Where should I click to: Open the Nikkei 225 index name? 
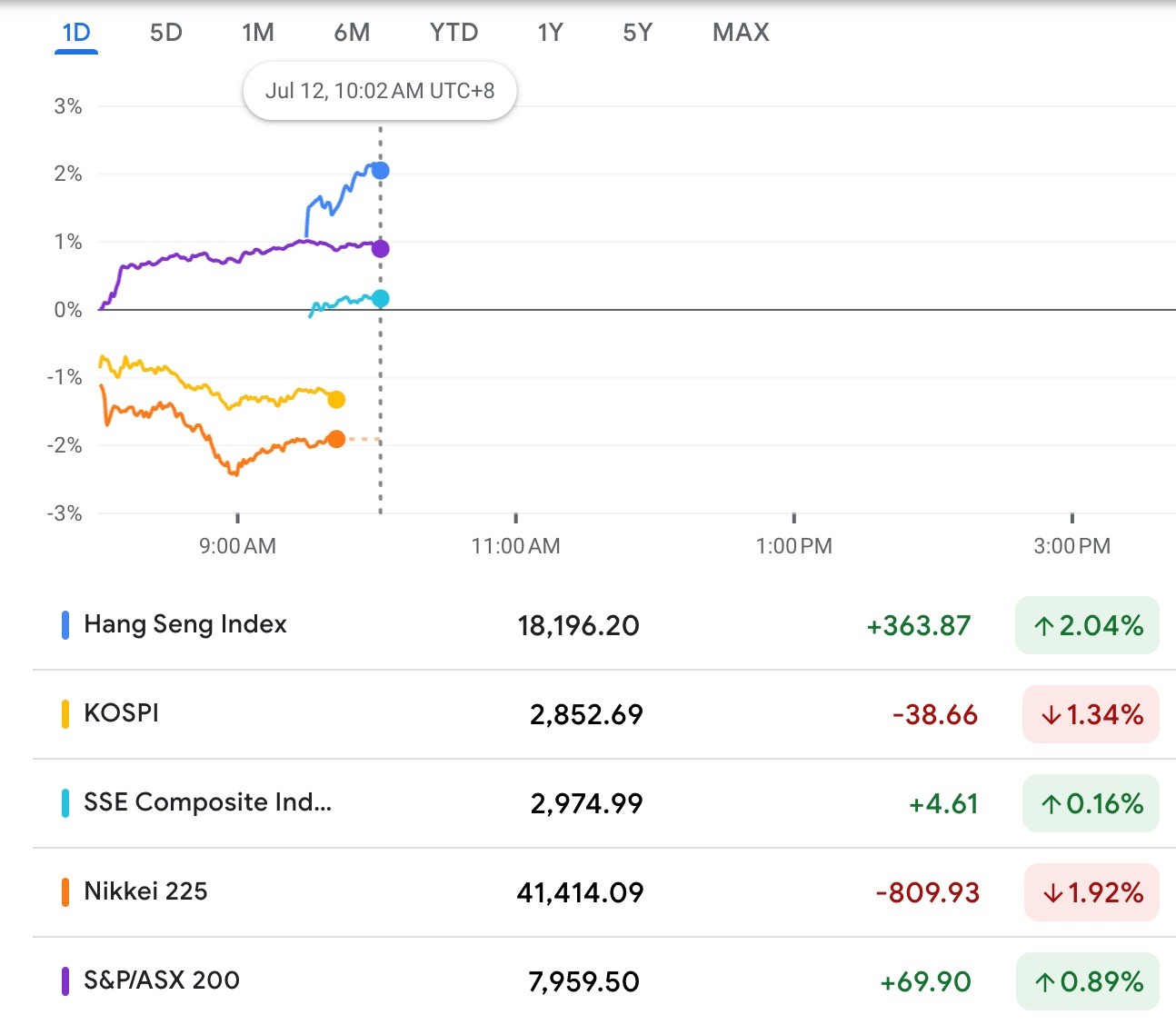145,891
